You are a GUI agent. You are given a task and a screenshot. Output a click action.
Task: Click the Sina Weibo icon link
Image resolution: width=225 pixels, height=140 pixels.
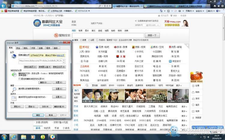click(x=115, y=47)
